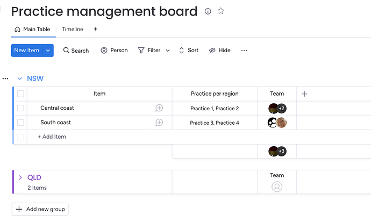Image resolution: width=371 pixels, height=222 pixels.
Task: Click Add new group button
Action: coord(40,209)
